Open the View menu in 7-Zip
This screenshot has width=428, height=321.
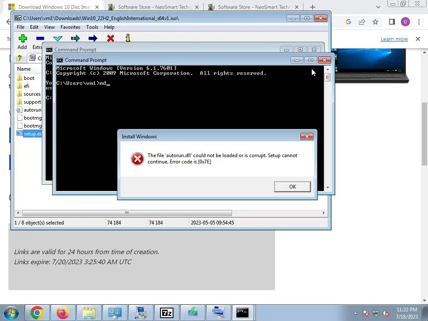tap(49, 27)
